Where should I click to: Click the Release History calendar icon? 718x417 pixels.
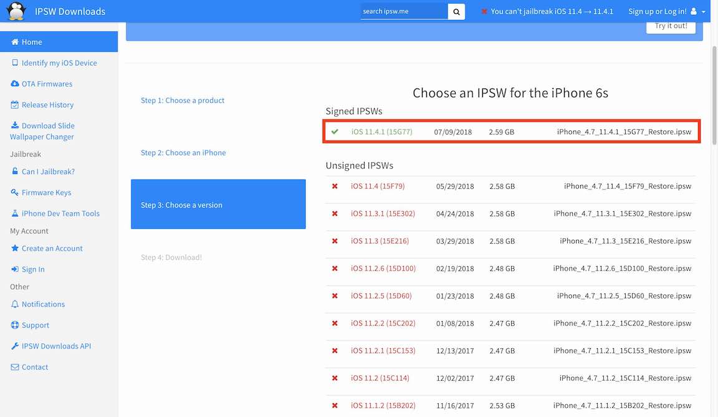tap(15, 105)
